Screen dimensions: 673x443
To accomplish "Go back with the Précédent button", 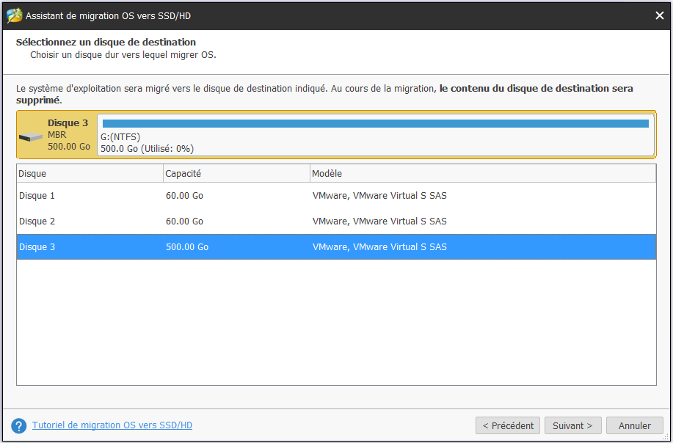I will tap(508, 425).
